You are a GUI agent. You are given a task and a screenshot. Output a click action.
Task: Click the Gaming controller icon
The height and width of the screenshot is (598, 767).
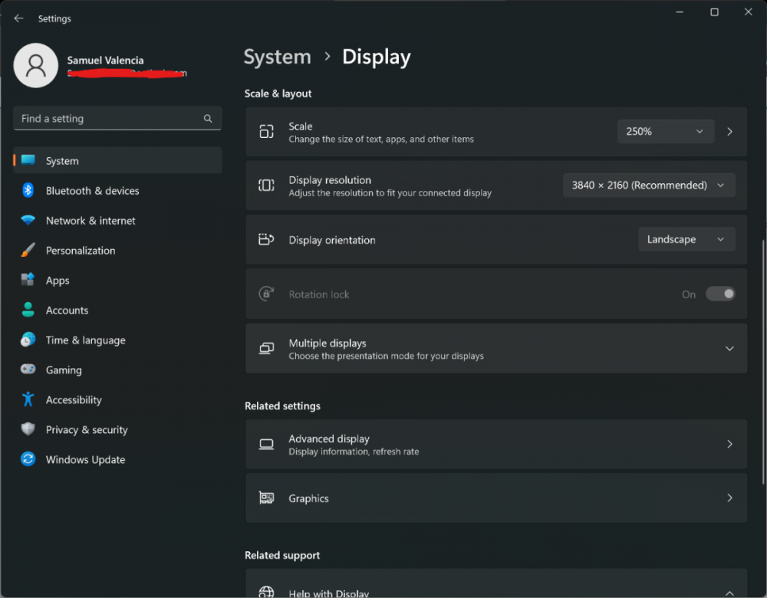[28, 370]
